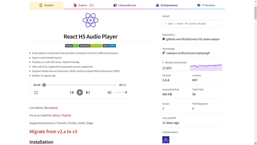Open the Readme tab
This screenshot has width=257, height=145.
click(x=47, y=5)
